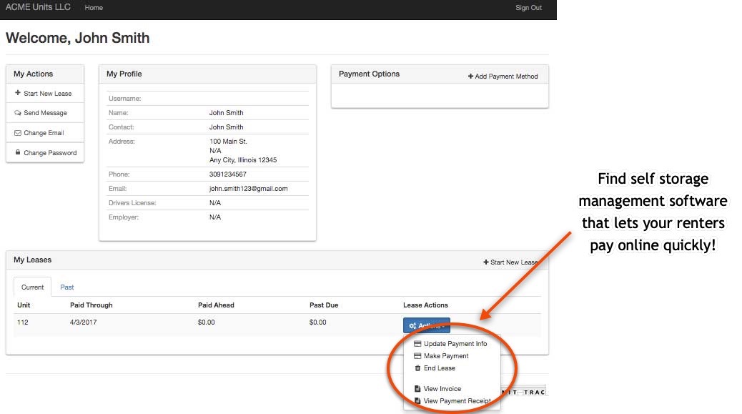The width and height of the screenshot is (742, 414).
Task: Select the Current leases tab
Action: tap(33, 287)
